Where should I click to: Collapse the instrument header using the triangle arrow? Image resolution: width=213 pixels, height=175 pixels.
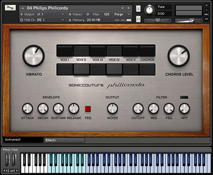(23, 9)
